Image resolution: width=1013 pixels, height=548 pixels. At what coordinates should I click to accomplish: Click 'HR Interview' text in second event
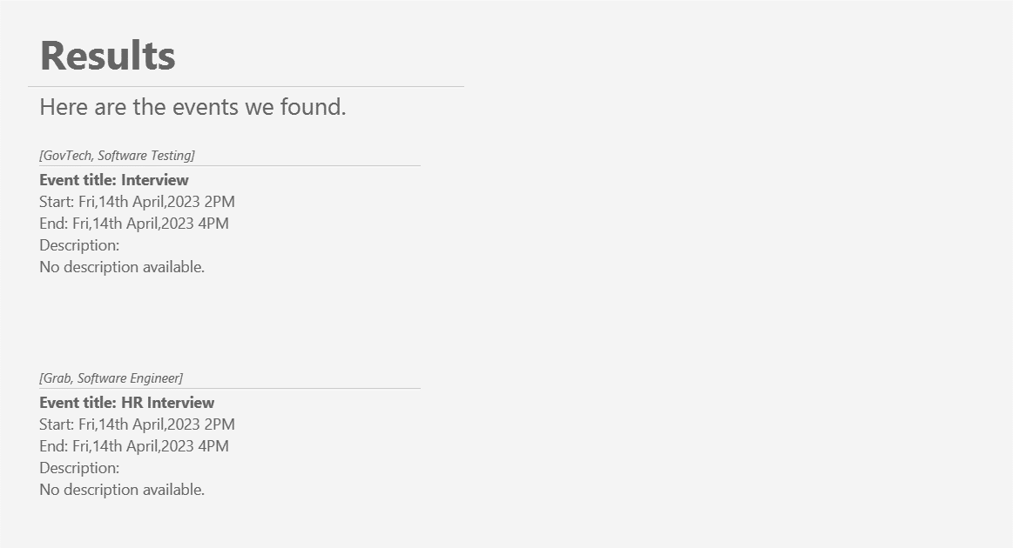click(x=167, y=403)
